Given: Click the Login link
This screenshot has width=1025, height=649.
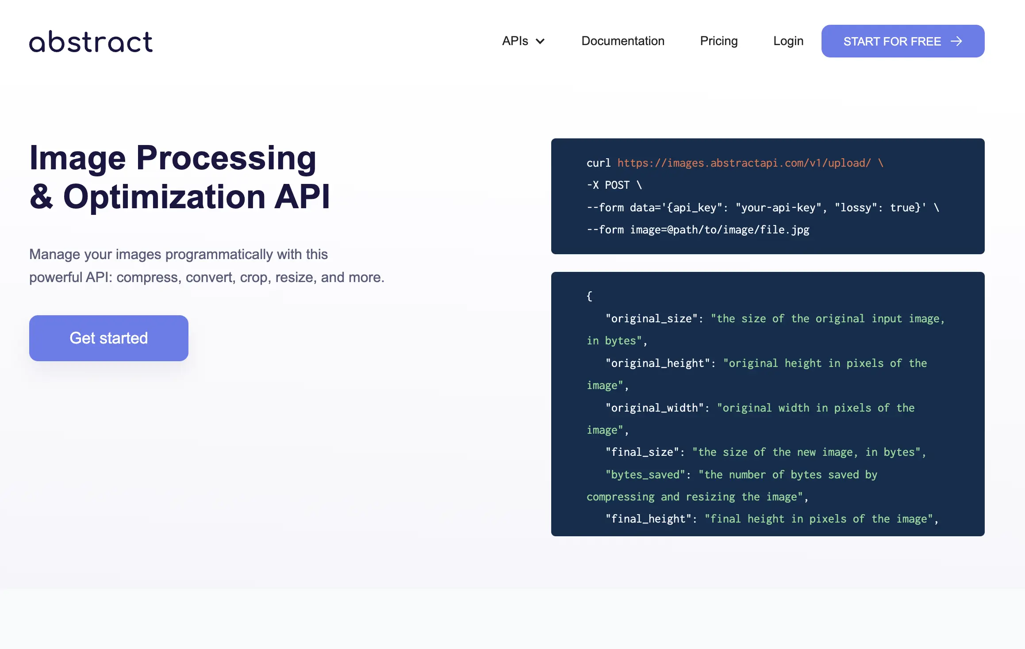Looking at the screenshot, I should tap(788, 41).
